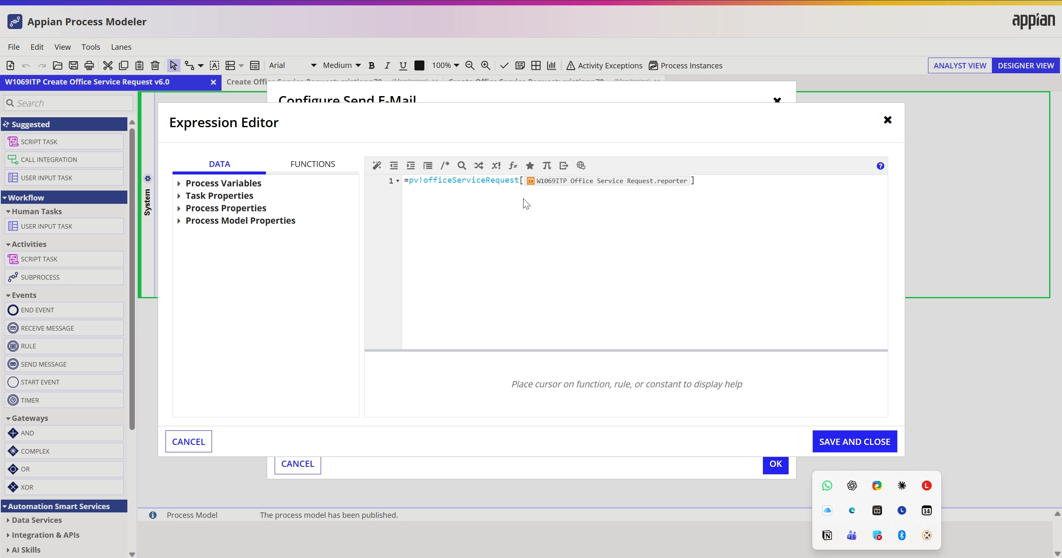Switch to DESIGNER VIEW

(x=1026, y=65)
